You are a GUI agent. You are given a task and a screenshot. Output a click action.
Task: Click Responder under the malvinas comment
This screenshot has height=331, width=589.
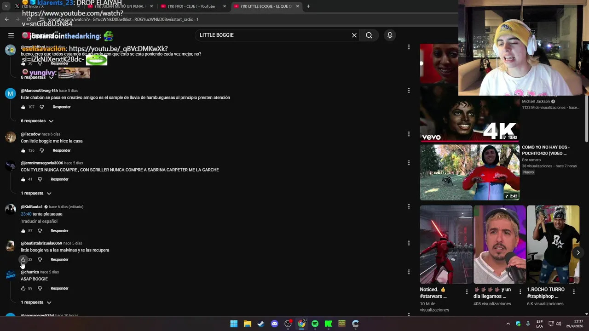59,260
